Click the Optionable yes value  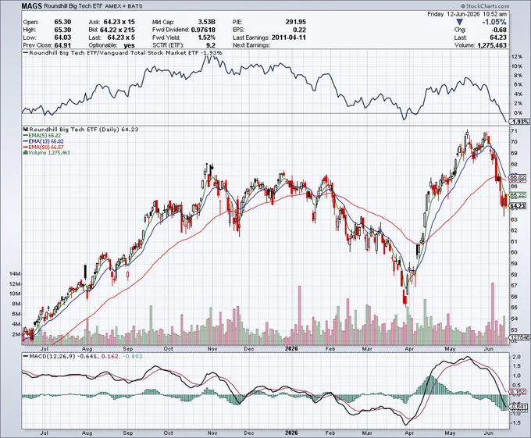tap(130, 45)
